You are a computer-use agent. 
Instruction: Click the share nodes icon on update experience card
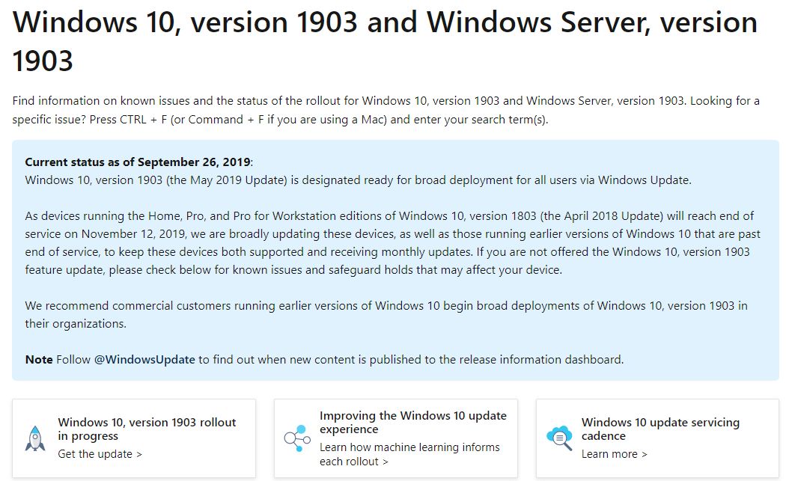[x=297, y=438]
